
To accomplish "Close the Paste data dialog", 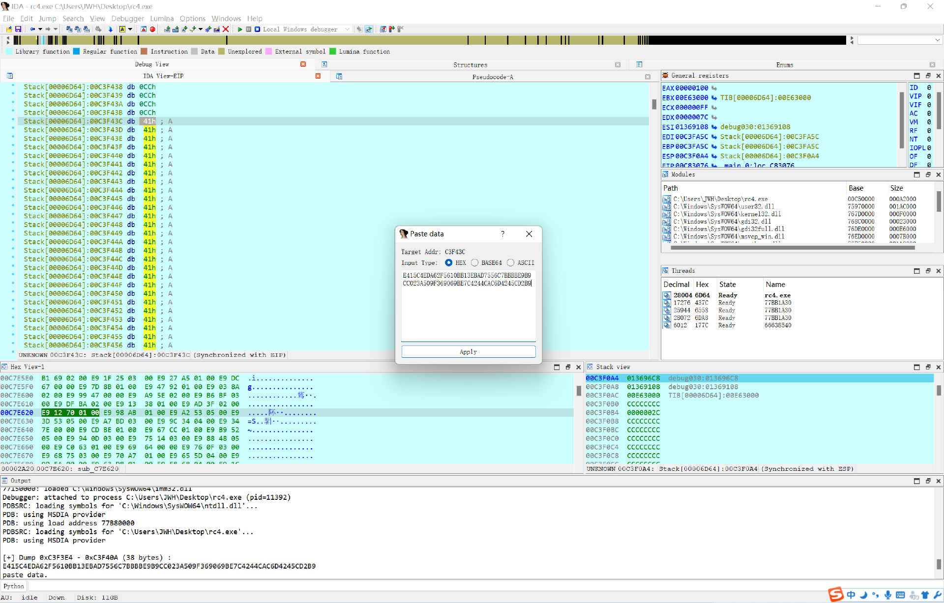I will 529,234.
